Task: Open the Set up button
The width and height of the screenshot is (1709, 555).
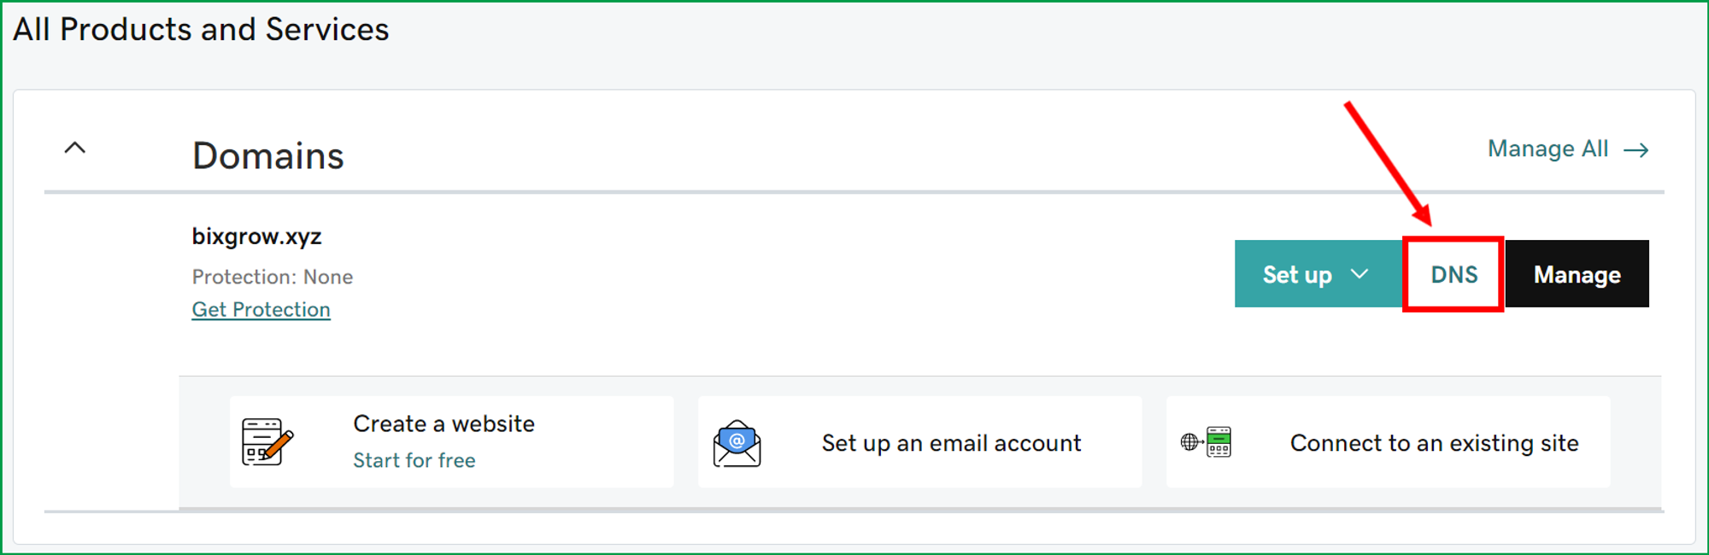Action: [x=1297, y=274]
